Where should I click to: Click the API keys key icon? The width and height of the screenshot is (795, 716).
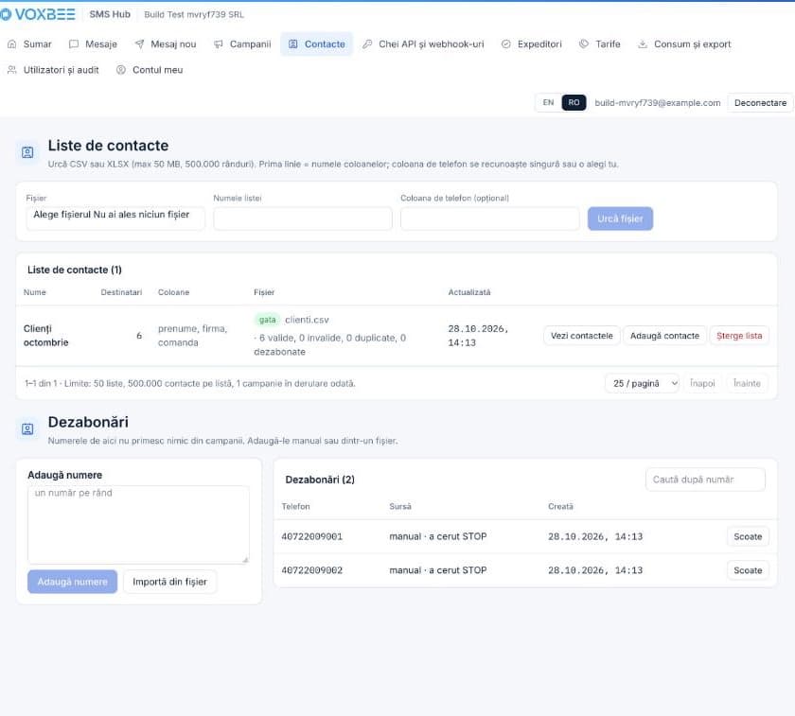(x=367, y=44)
